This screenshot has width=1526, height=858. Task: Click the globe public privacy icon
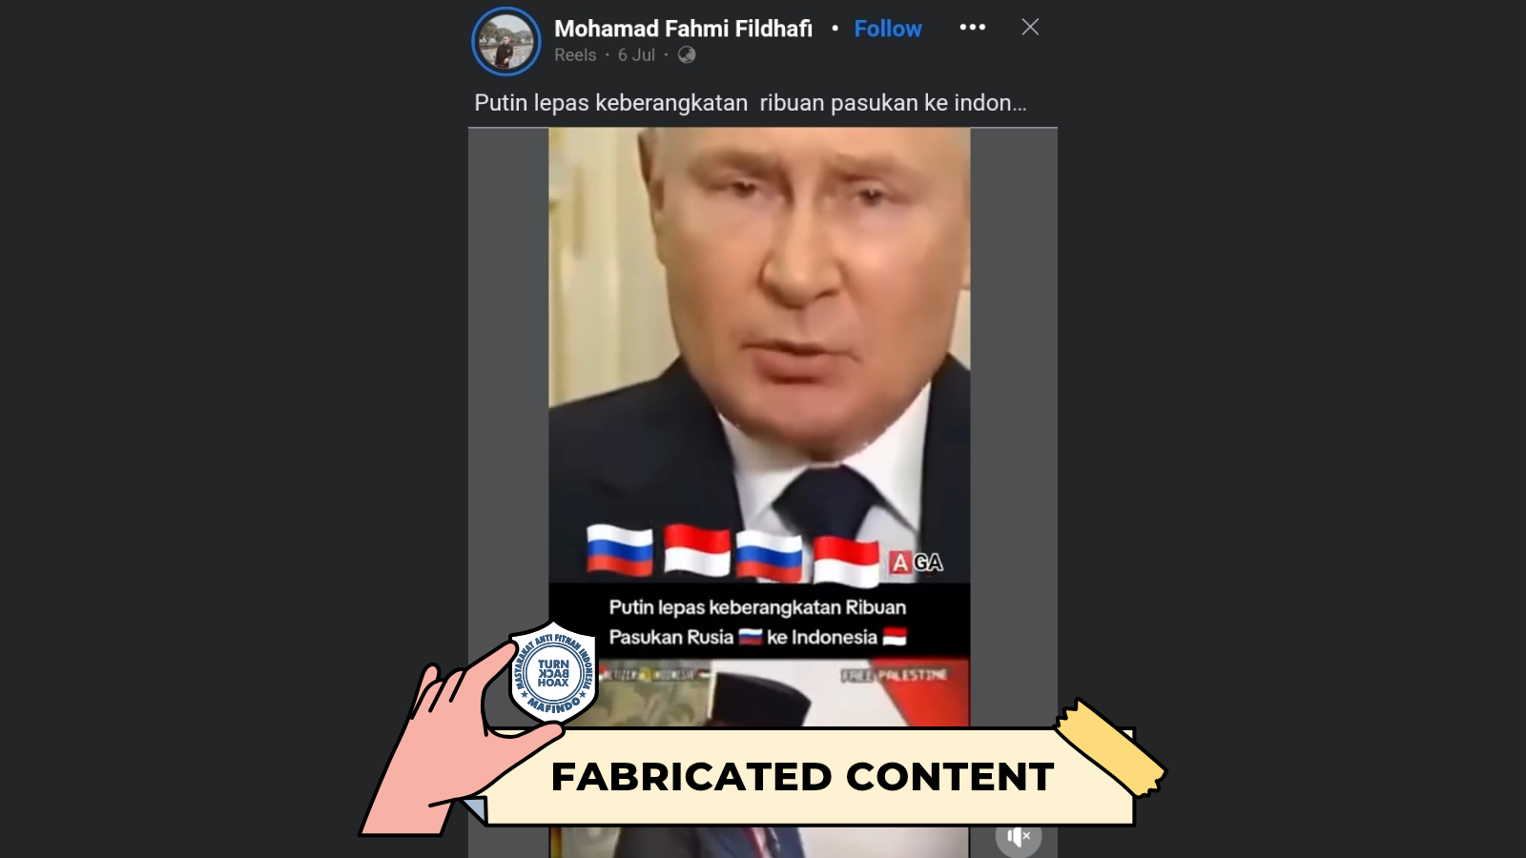click(687, 54)
